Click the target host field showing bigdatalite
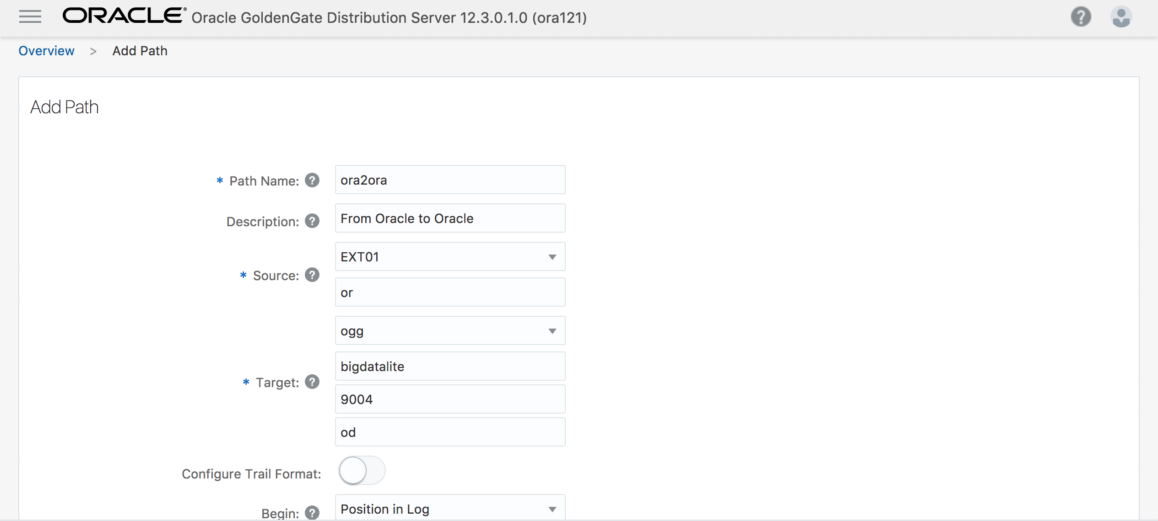The height and width of the screenshot is (521, 1158). coord(449,366)
